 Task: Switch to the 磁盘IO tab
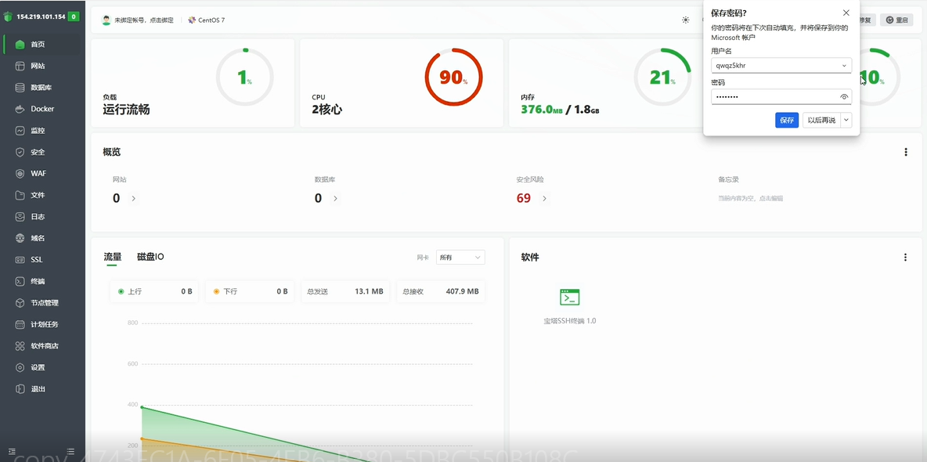(x=150, y=257)
